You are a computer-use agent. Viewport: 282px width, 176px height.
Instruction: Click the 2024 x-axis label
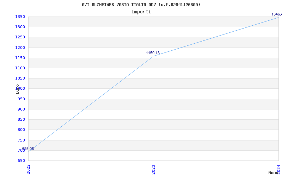click(278, 169)
